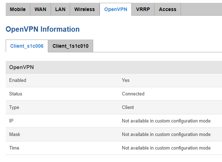Open the LAN tab
This screenshot has width=222, height=162.
tap(60, 9)
